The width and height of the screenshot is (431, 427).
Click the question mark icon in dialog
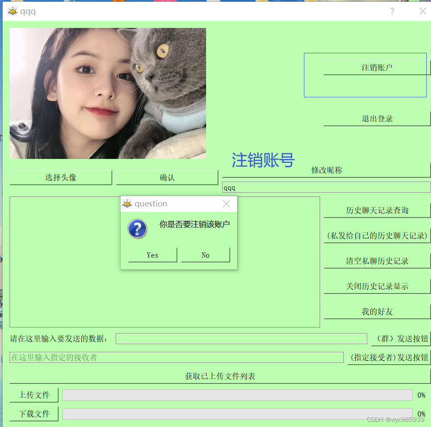click(x=137, y=229)
